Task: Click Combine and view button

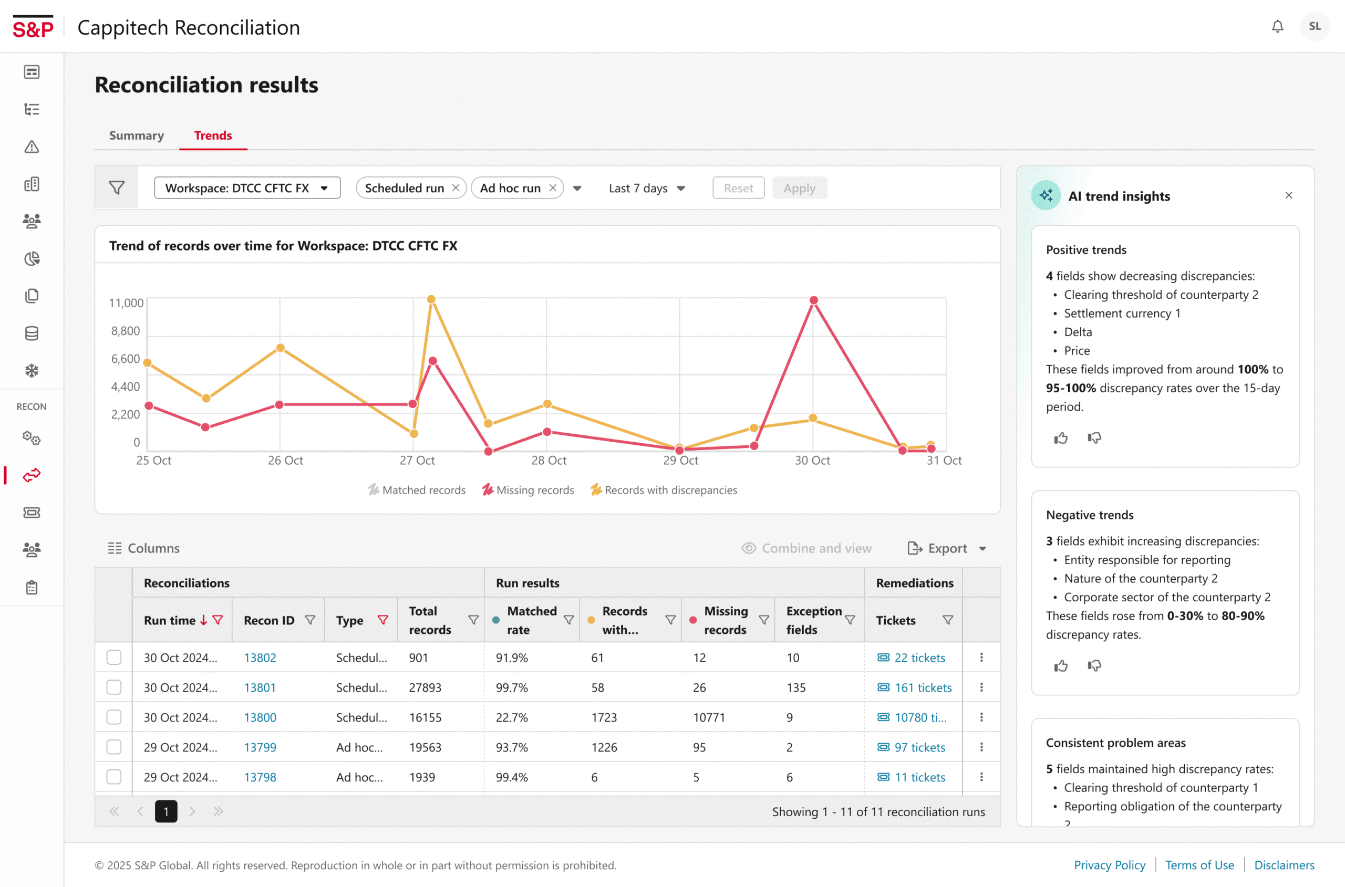Action: coord(806,548)
